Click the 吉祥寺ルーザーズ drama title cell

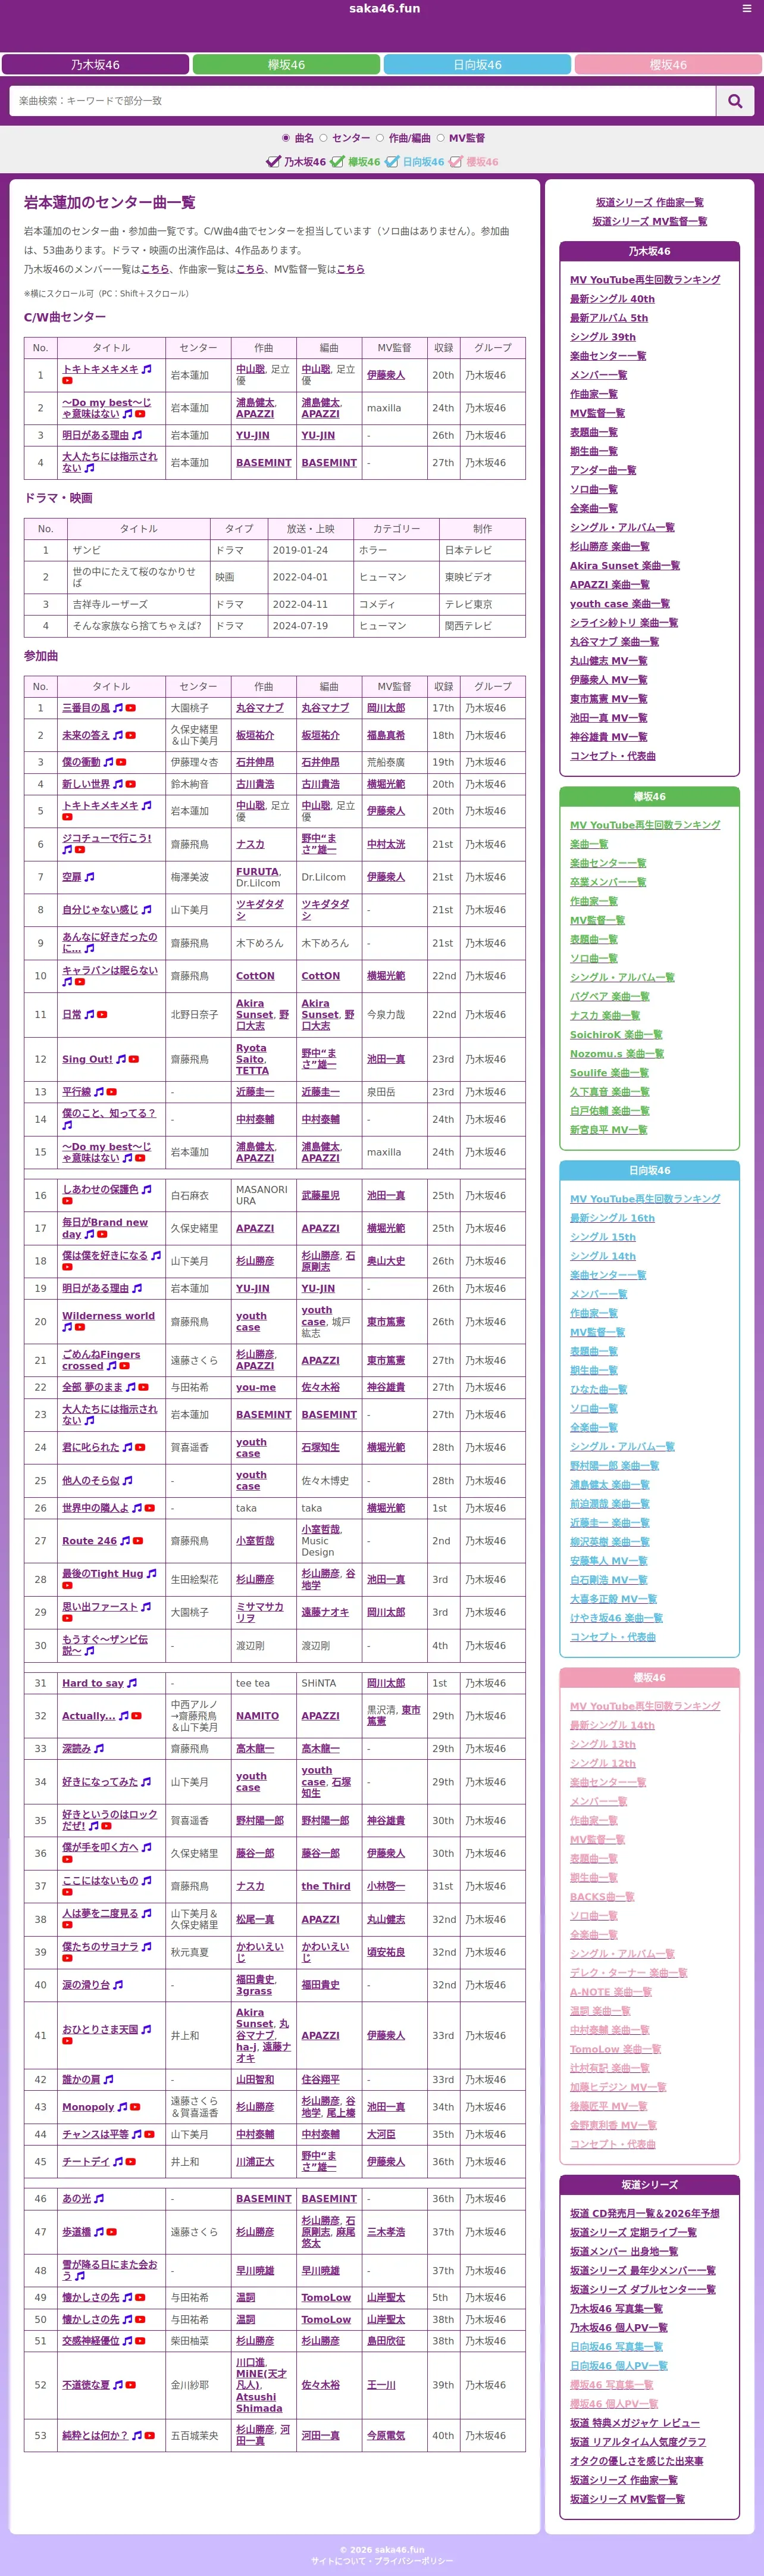point(139,604)
